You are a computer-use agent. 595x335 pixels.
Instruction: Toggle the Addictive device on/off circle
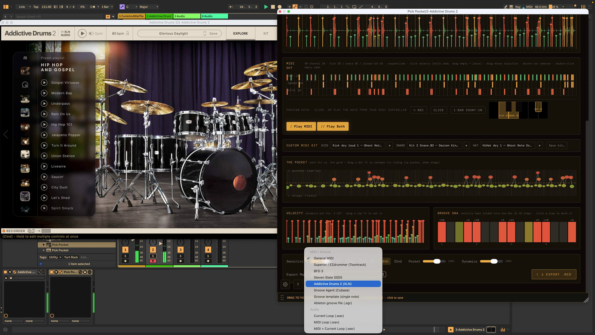click(x=6, y=272)
